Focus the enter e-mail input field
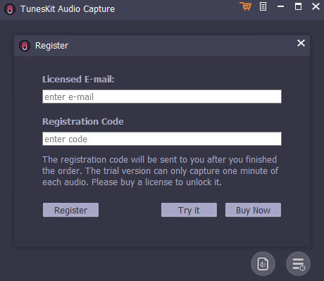Image resolution: width=324 pixels, height=281 pixels. (162, 96)
